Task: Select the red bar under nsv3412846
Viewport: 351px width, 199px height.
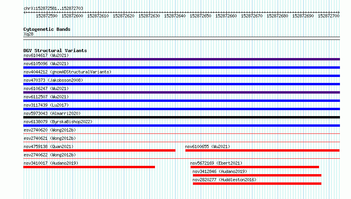Action: tap(257, 175)
